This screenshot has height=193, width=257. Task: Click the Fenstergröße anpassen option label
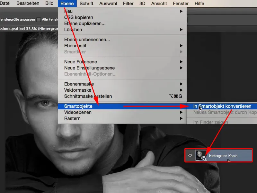tap(17, 19)
